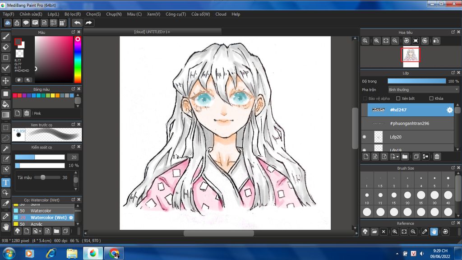The width and height of the screenshot is (462, 260).
Task: Undock the Màu color panel
Action: [73, 32]
